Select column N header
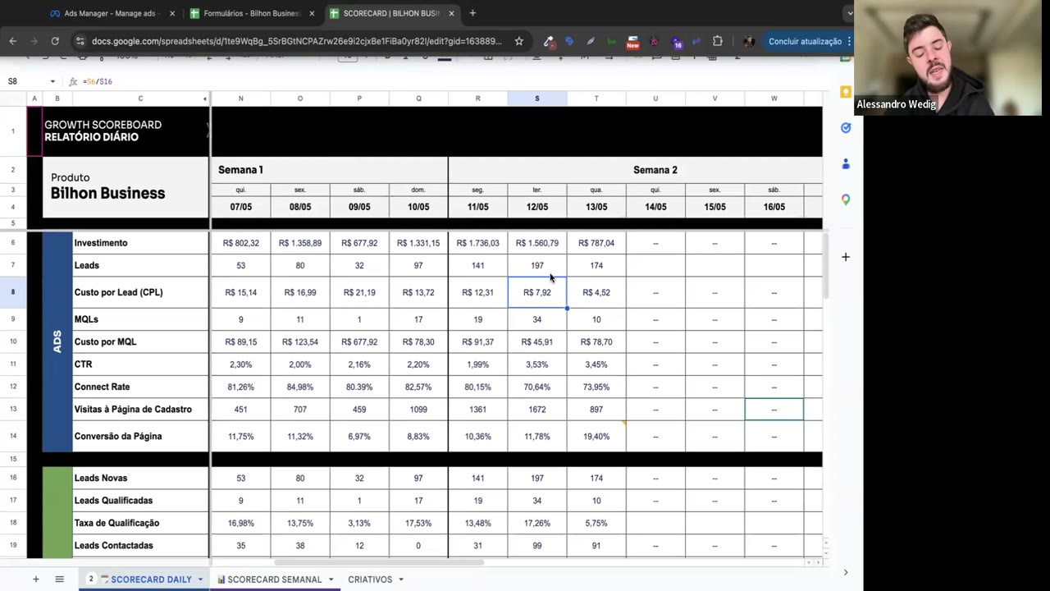This screenshot has width=1050, height=591. tap(241, 98)
